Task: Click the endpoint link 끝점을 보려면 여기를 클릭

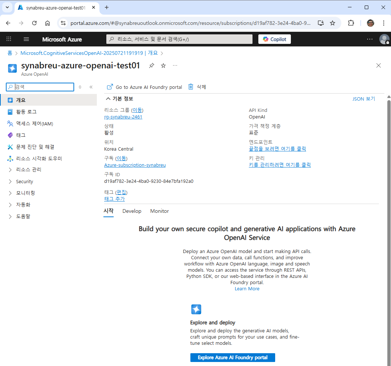Action: (277, 149)
